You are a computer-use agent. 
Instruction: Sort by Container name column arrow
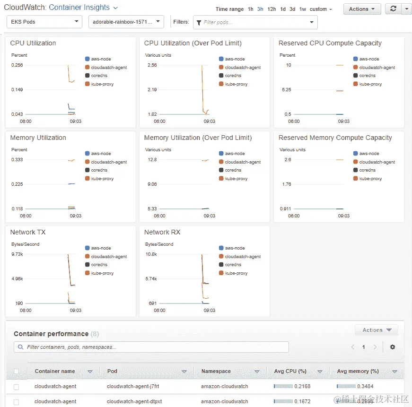tap(90, 372)
